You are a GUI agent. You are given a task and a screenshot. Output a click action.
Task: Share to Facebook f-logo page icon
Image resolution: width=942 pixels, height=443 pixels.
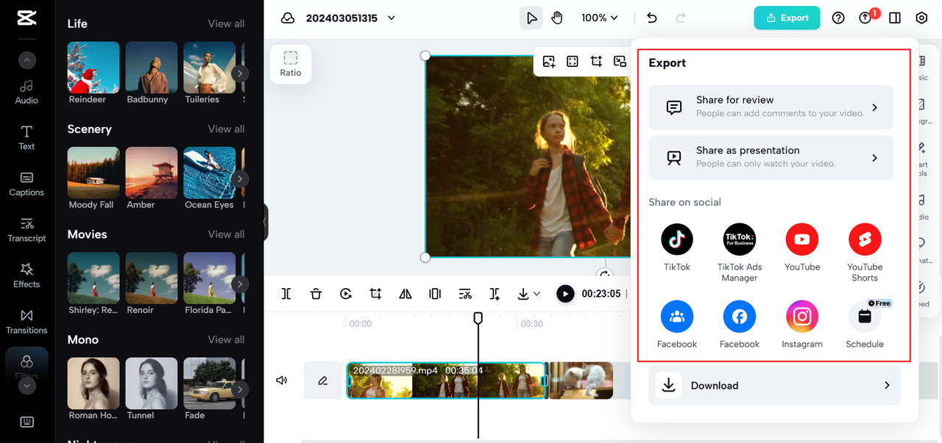pyautogui.click(x=740, y=317)
